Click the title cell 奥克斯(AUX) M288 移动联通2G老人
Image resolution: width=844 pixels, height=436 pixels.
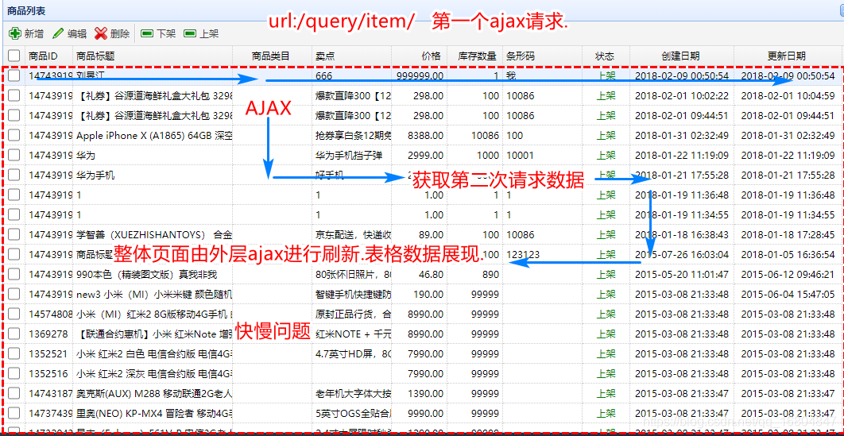coord(154,394)
